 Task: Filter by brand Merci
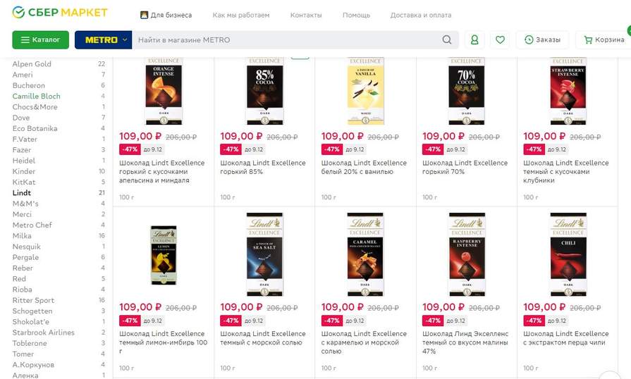(x=22, y=214)
